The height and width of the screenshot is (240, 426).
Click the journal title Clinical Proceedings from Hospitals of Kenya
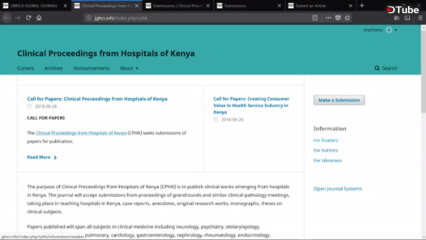[x=106, y=53]
